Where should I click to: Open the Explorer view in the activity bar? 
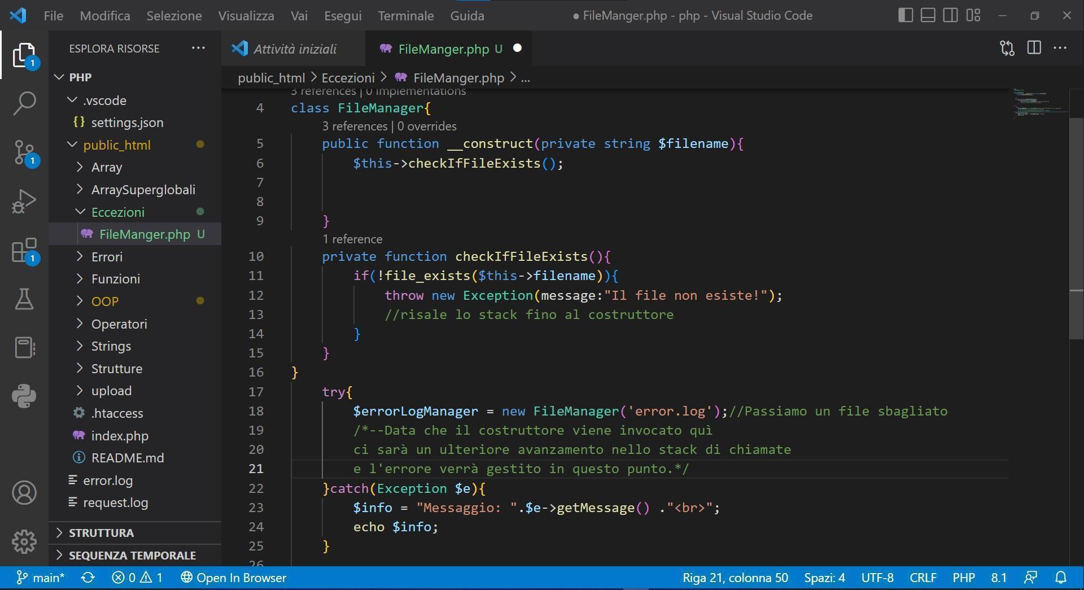(x=24, y=55)
